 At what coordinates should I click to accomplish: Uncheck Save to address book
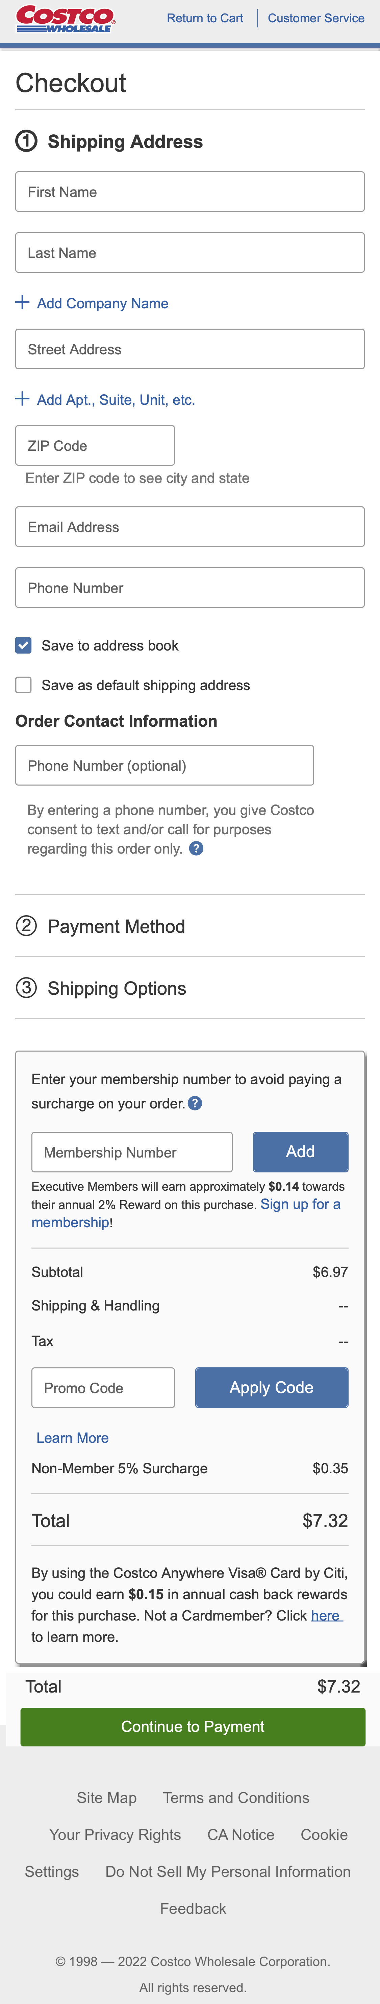point(24,645)
